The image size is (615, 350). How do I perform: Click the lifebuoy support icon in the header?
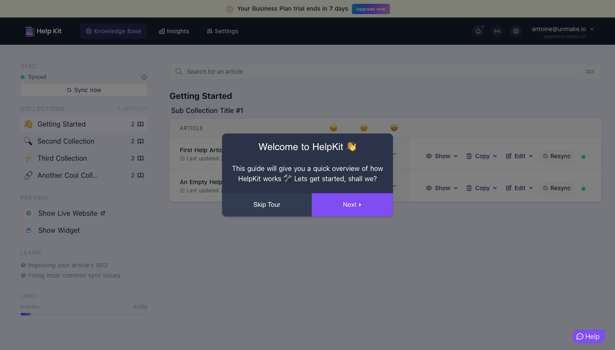(x=516, y=31)
